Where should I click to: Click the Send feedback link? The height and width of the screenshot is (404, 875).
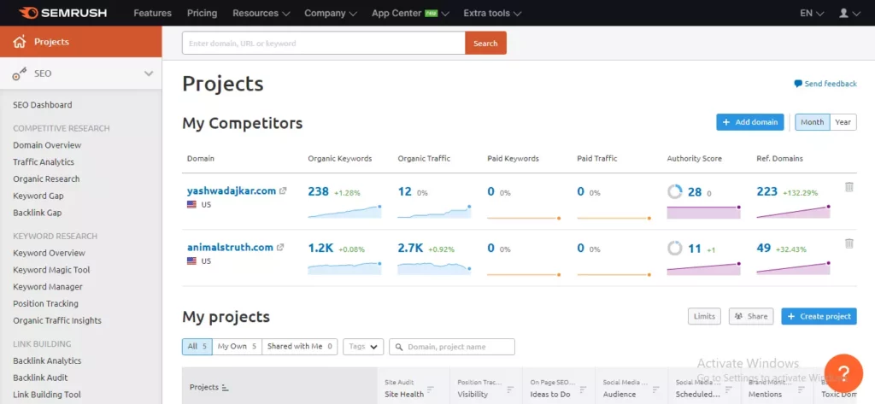831,84
